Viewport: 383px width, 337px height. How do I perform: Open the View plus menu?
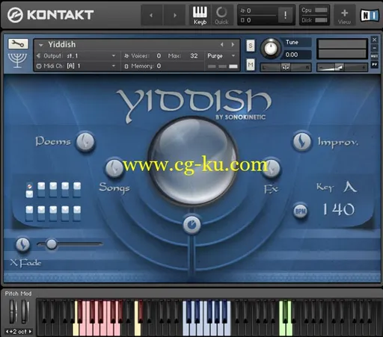[344, 16]
